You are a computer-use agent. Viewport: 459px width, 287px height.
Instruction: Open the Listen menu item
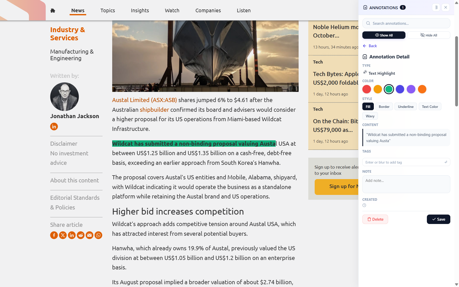pos(244,10)
